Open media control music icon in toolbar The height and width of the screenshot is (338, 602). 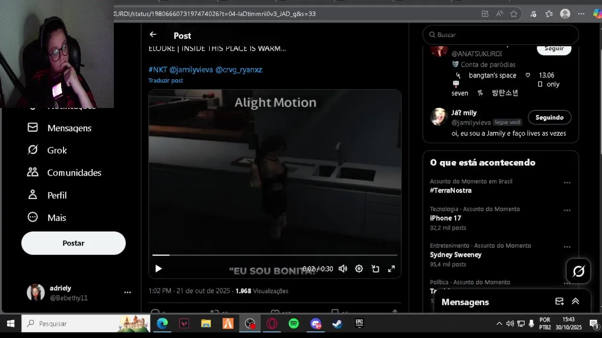click(x=533, y=14)
